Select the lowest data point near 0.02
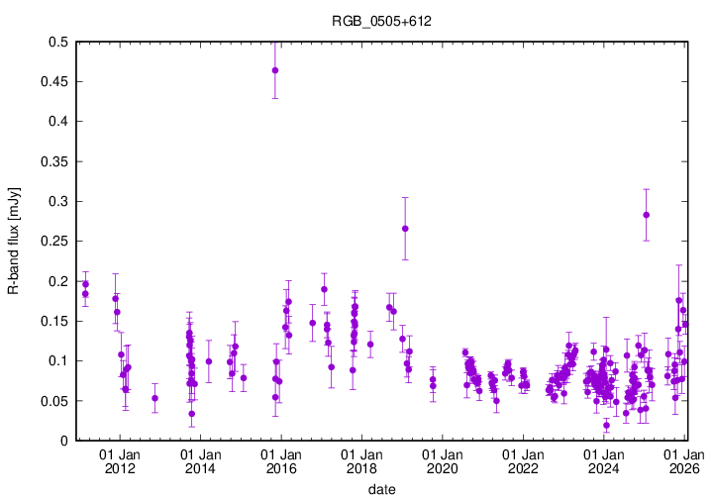713x499 pixels. (x=606, y=426)
